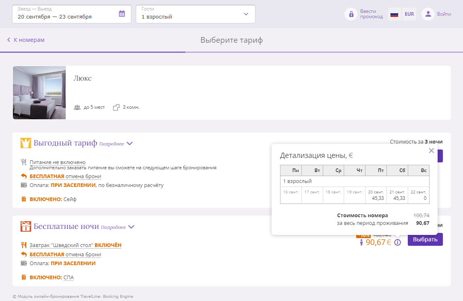The height and width of the screenshot is (301, 463).
Task: Expand Бесплатные ночи details chevron
Action: click(x=131, y=227)
